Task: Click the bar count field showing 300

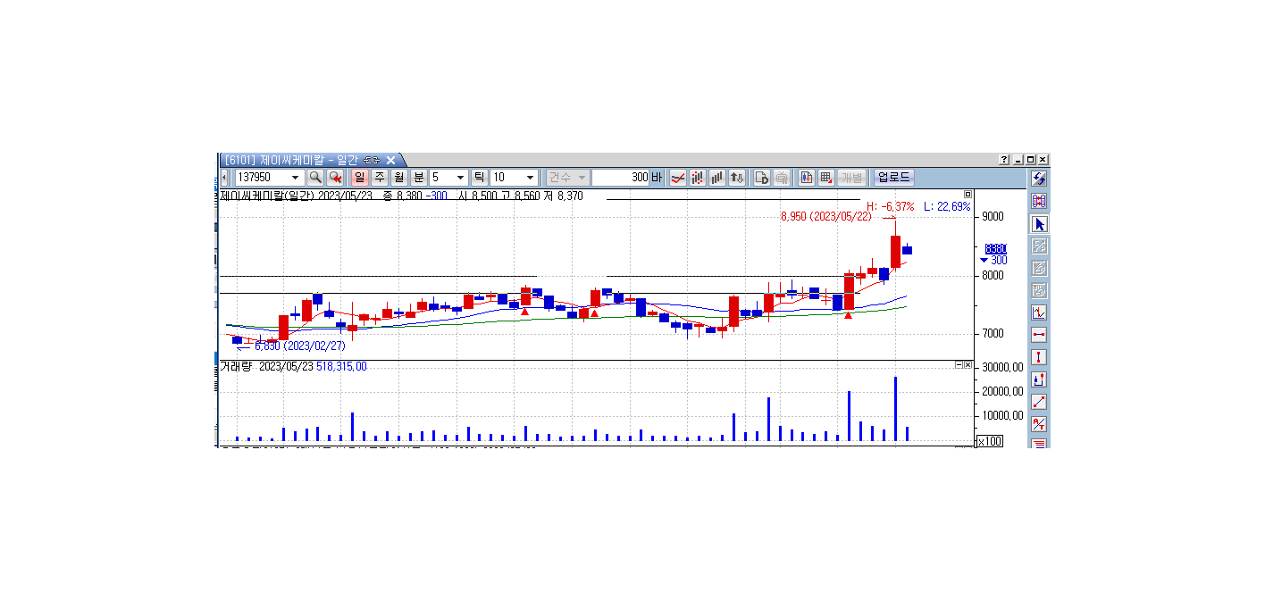Action: click(x=621, y=178)
